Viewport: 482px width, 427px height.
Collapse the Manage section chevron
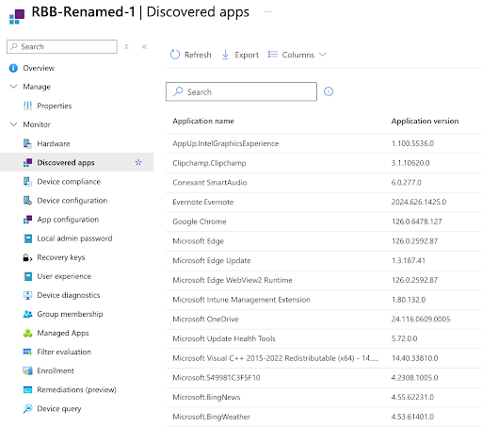point(13,87)
